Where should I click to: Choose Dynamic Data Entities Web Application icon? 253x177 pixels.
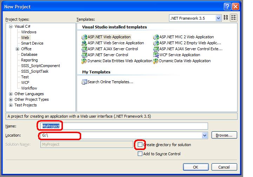(x=84, y=61)
